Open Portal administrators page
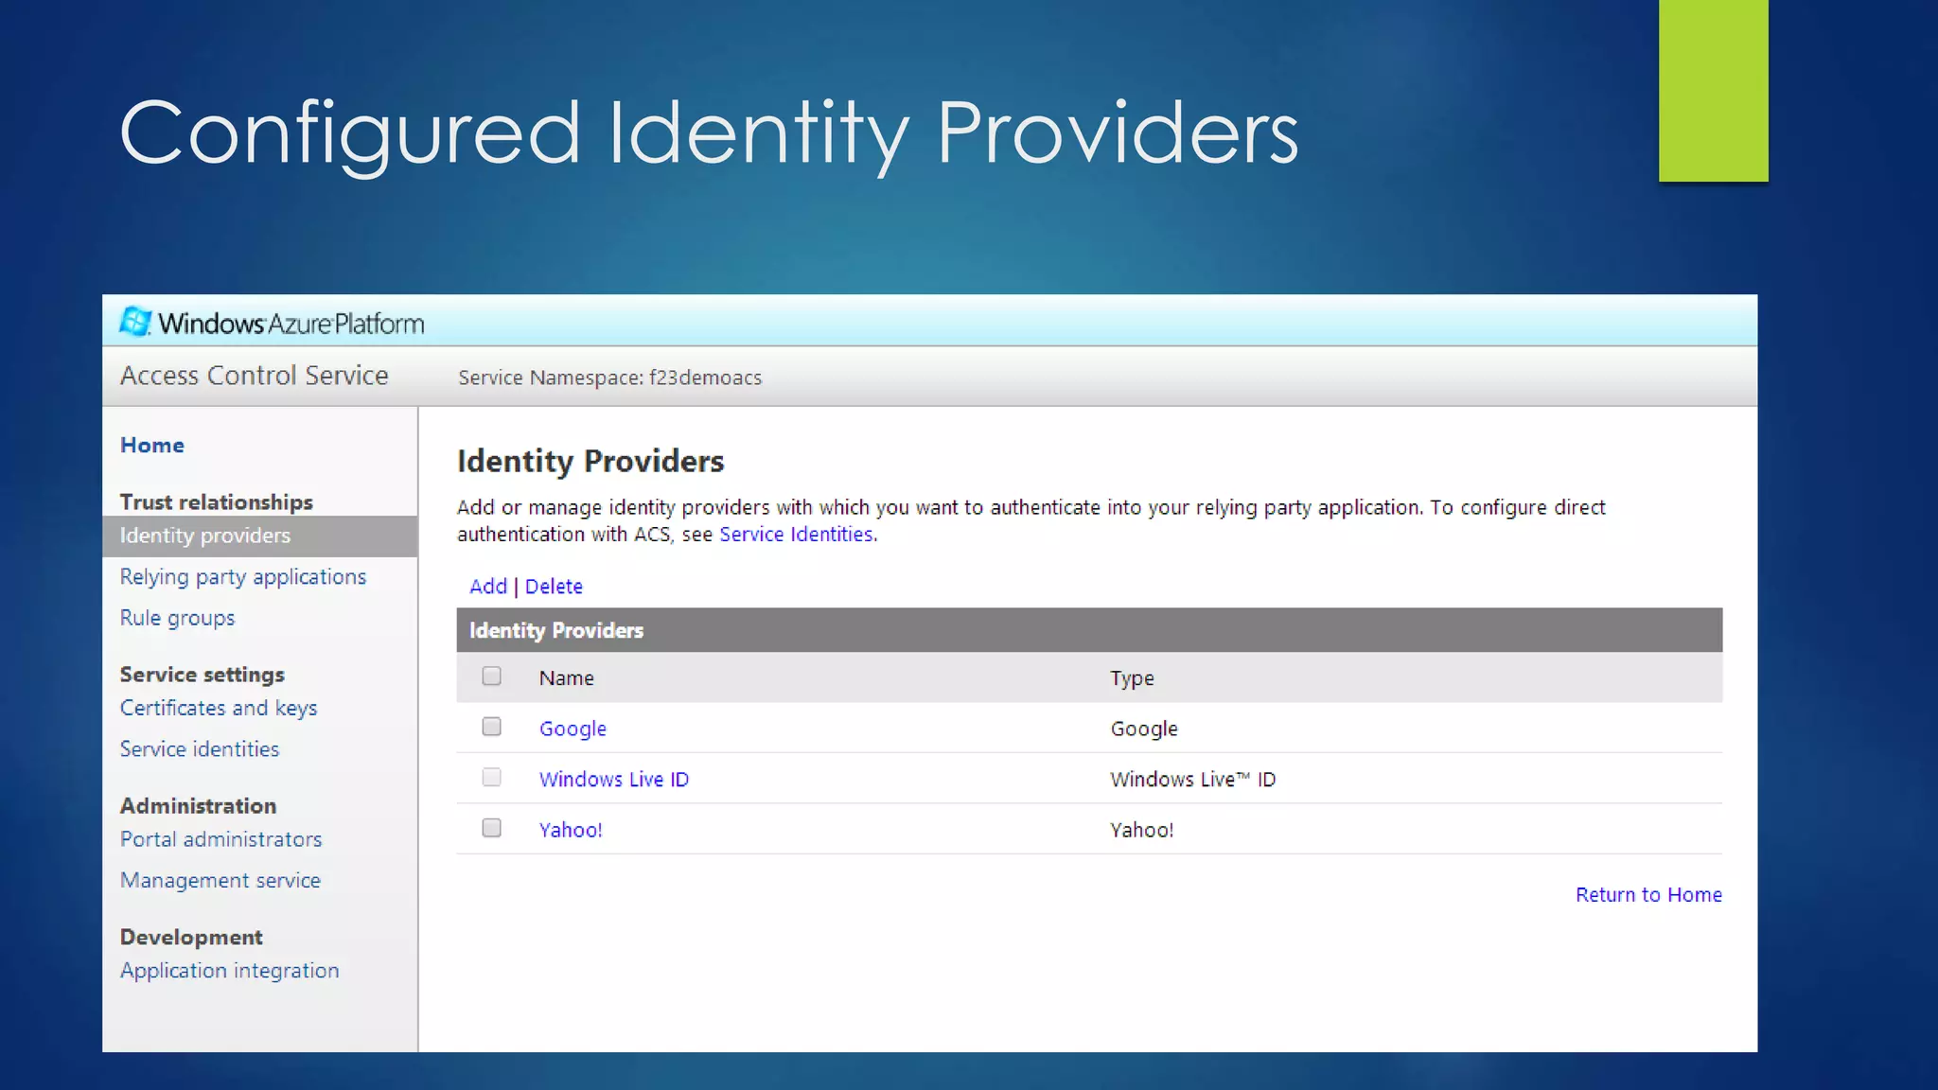Screen dimensions: 1938x1090 [220, 839]
